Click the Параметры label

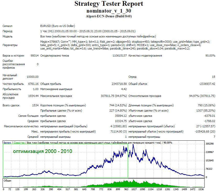click(x=10, y=45)
